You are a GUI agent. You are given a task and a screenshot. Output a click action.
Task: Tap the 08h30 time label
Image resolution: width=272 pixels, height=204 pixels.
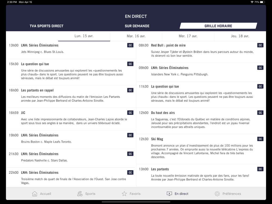(143, 45)
